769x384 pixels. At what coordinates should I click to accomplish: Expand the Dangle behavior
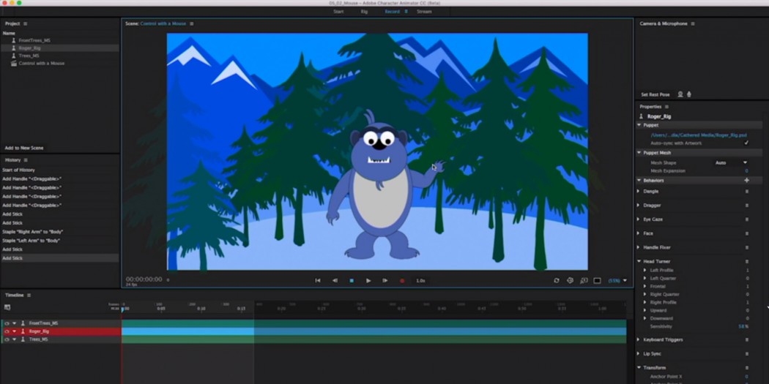639,191
